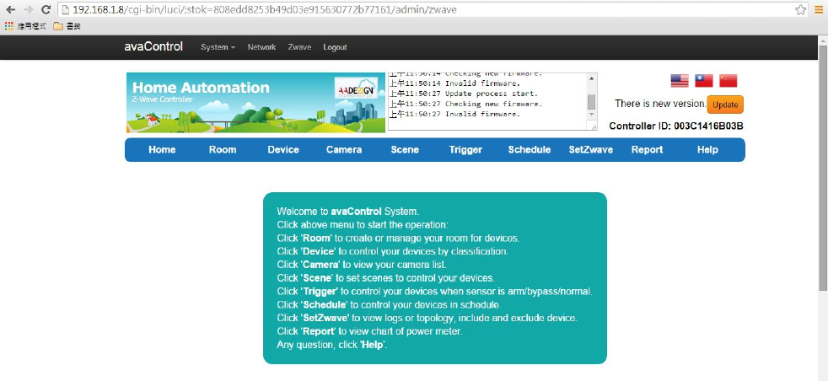Click the bold 'Camera' word in instructions

(320, 265)
